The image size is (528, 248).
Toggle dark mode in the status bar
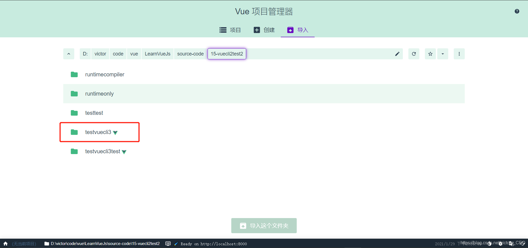pyautogui.click(x=490, y=244)
